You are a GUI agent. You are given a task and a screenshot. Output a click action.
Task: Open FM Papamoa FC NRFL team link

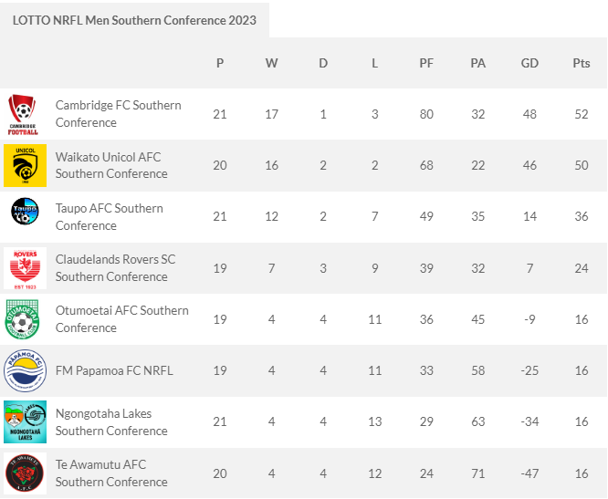coord(114,370)
